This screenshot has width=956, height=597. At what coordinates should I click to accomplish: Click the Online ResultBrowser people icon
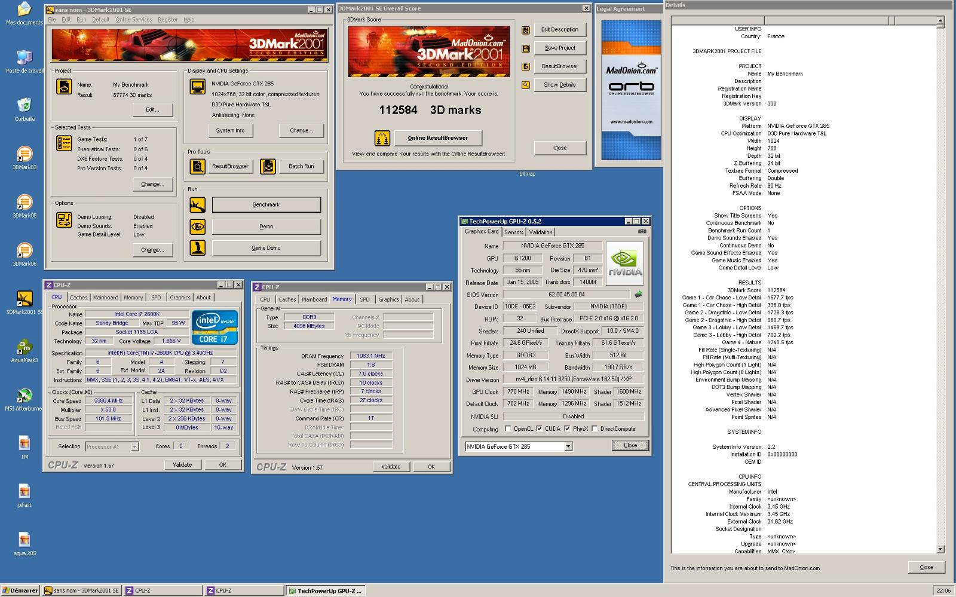tap(382, 138)
